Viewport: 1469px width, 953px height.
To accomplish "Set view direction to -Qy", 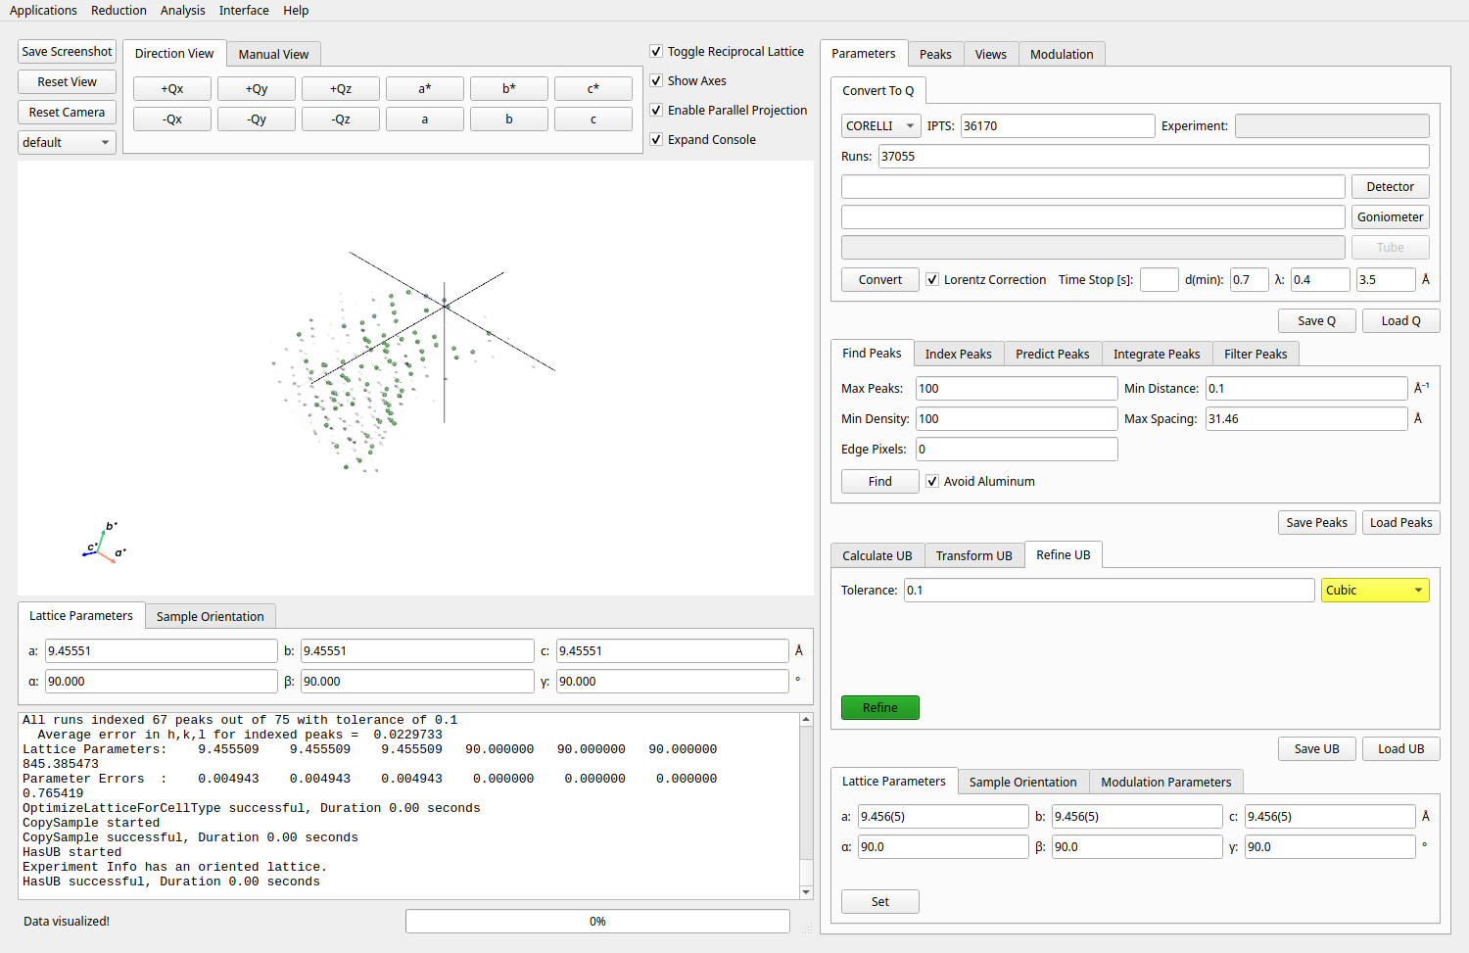I will 257,119.
